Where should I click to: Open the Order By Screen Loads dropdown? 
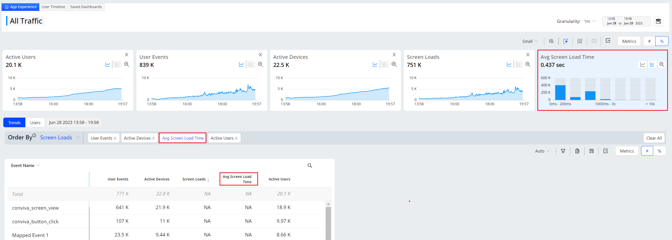tap(60, 137)
